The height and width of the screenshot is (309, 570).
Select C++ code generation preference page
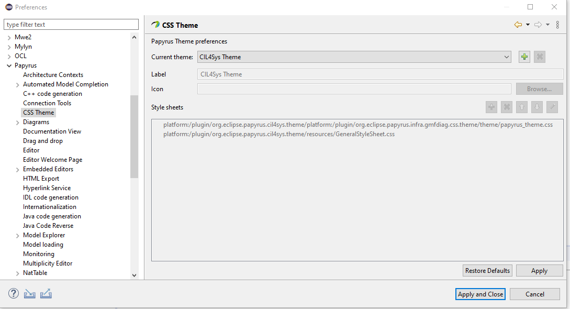pyautogui.click(x=52, y=93)
